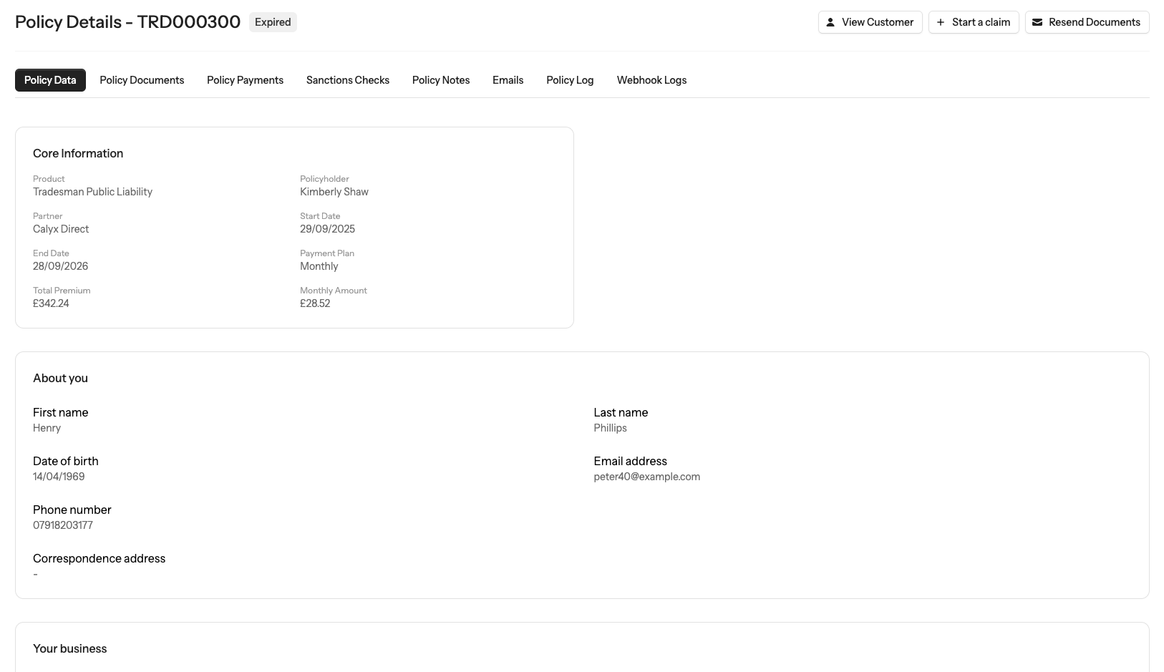Click the policyholder name Kimberly Shaw

coord(334,192)
